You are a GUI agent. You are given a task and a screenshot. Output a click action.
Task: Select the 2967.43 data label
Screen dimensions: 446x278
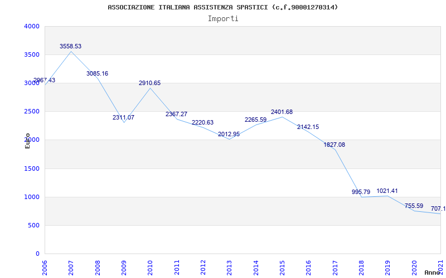[x=45, y=80]
